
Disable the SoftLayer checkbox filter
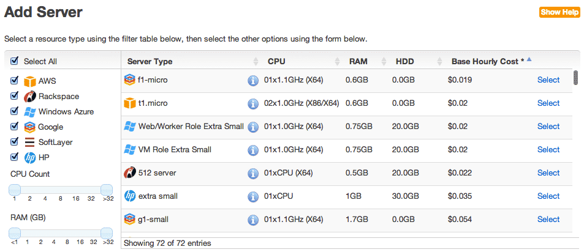15,142
